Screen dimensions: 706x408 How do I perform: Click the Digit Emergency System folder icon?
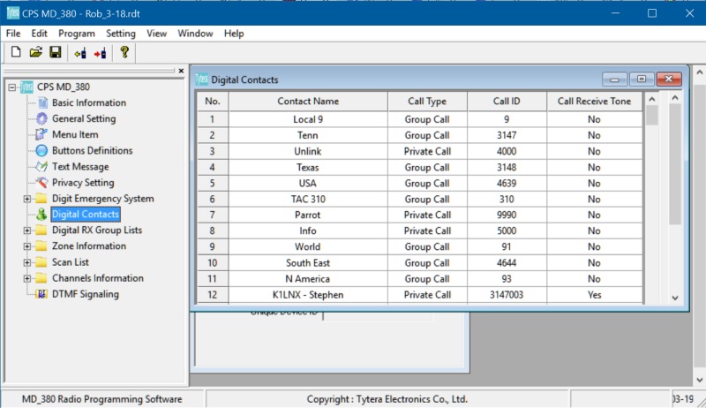click(41, 198)
